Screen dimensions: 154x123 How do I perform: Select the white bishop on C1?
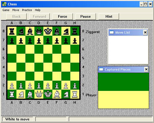pos(30,94)
